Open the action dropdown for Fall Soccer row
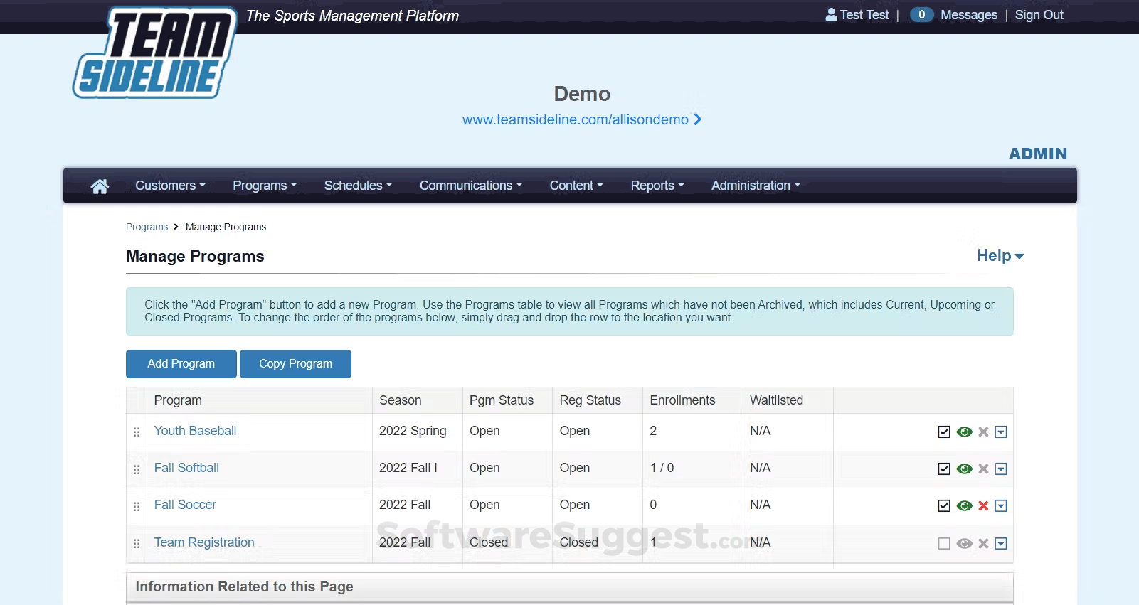1139x605 pixels. [1001, 506]
